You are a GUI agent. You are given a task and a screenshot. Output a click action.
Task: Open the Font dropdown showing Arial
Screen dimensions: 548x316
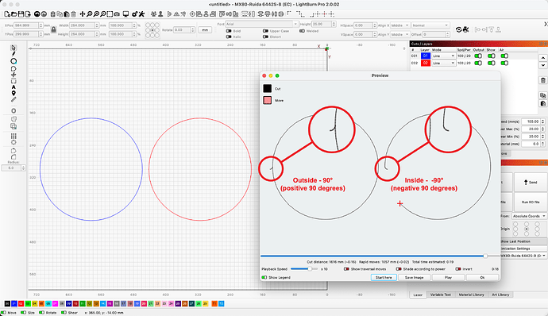pos(261,24)
